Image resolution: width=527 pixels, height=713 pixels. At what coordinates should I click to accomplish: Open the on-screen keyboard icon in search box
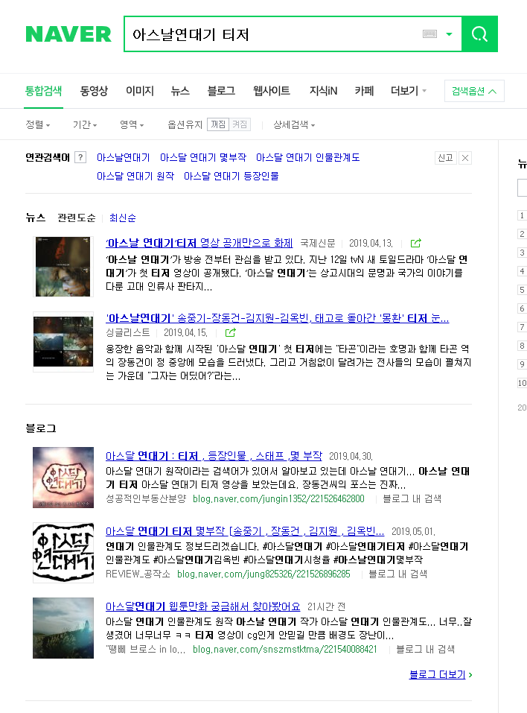click(x=429, y=34)
